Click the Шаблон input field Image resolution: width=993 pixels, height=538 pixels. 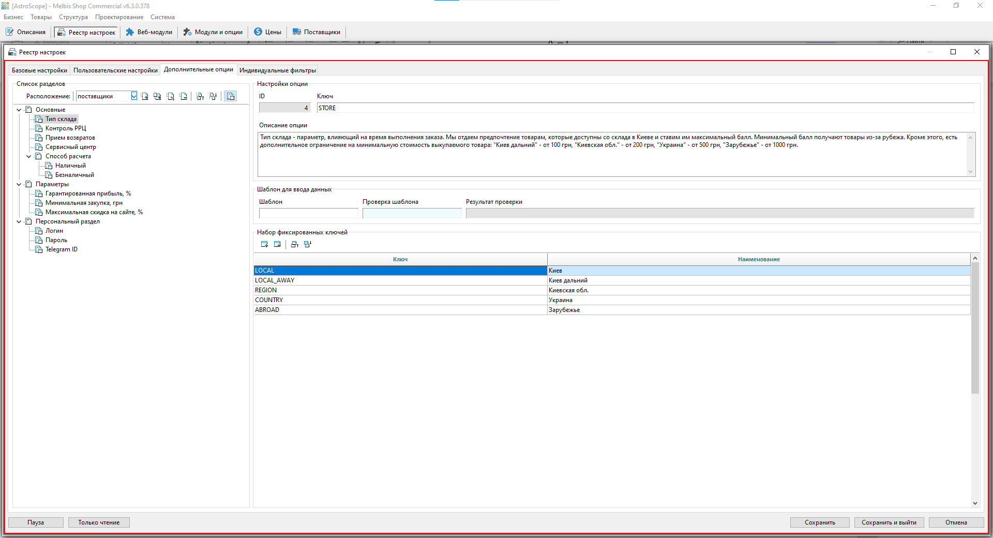pyautogui.click(x=309, y=213)
